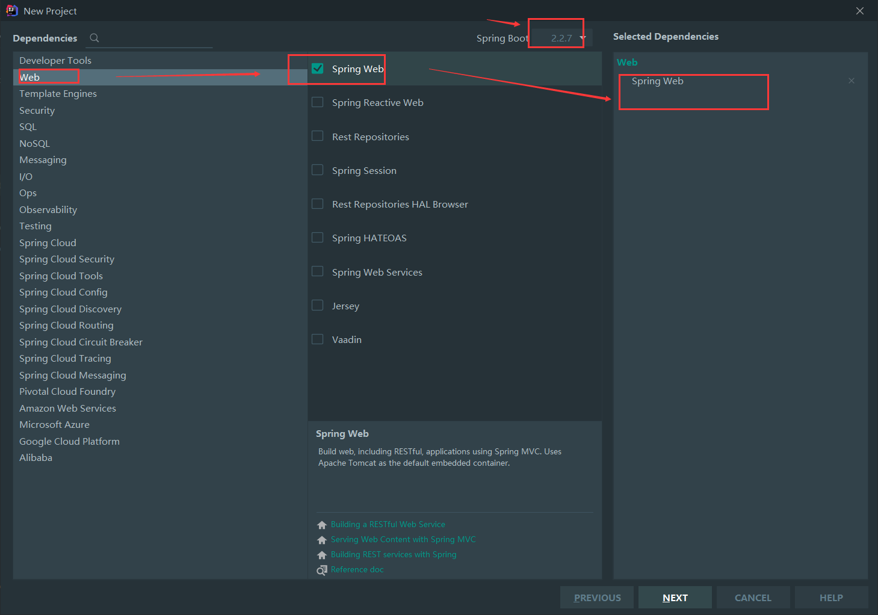Image resolution: width=878 pixels, height=615 pixels.
Task: Check the Rest Repositories option
Action: tap(318, 137)
